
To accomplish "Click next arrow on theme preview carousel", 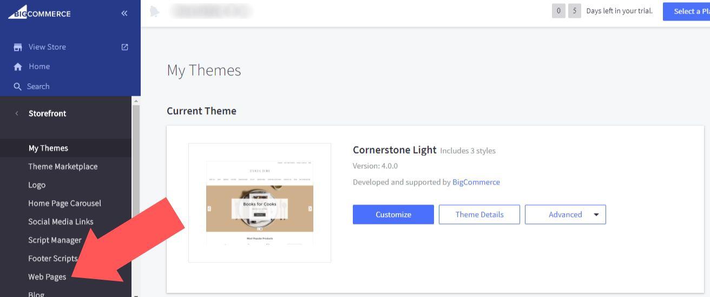I will click(310, 208).
